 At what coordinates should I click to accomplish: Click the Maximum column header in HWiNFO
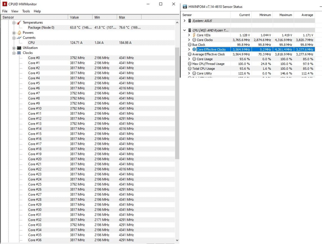click(283, 15)
